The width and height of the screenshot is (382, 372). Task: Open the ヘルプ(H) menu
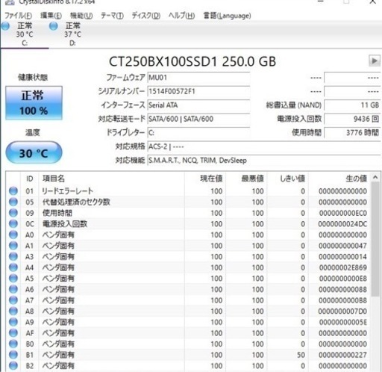[181, 16]
